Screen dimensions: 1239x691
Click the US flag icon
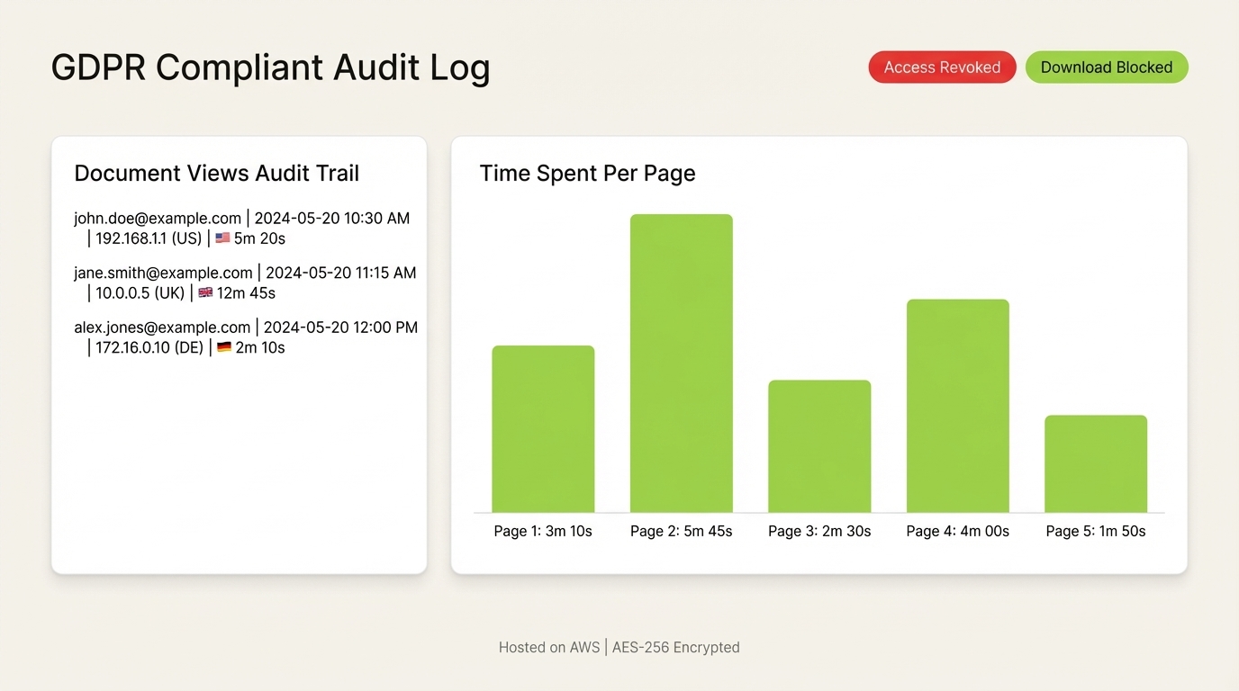coord(222,238)
